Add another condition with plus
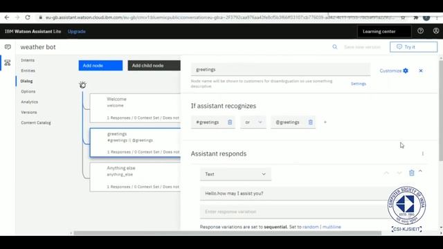Viewport: 443px width, 249px height. (325, 122)
